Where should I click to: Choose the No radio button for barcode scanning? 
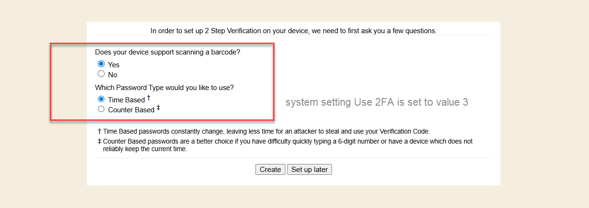(x=101, y=74)
